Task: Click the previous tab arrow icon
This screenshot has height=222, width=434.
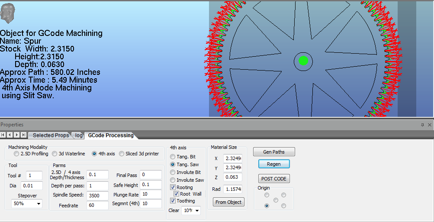Action: [x=10, y=135]
